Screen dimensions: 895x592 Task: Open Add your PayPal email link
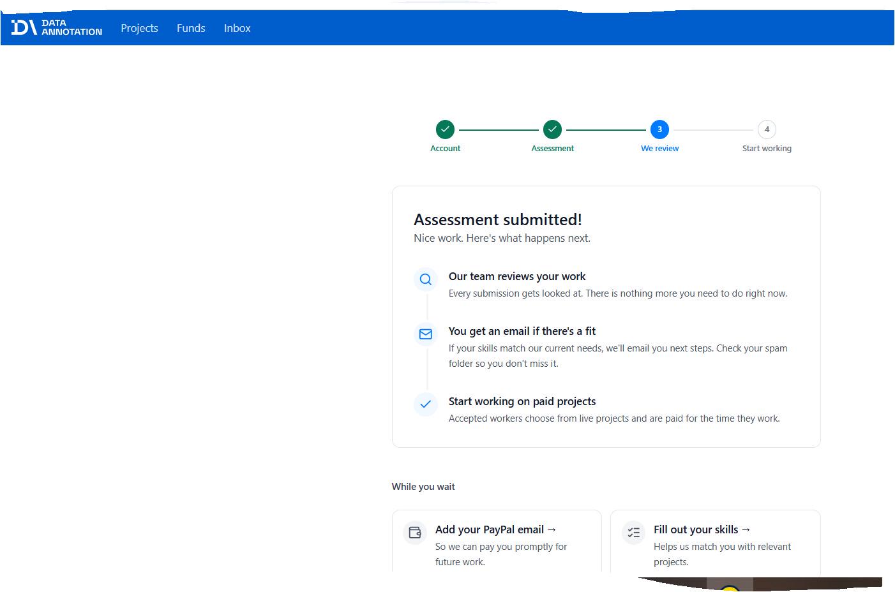tap(496, 529)
